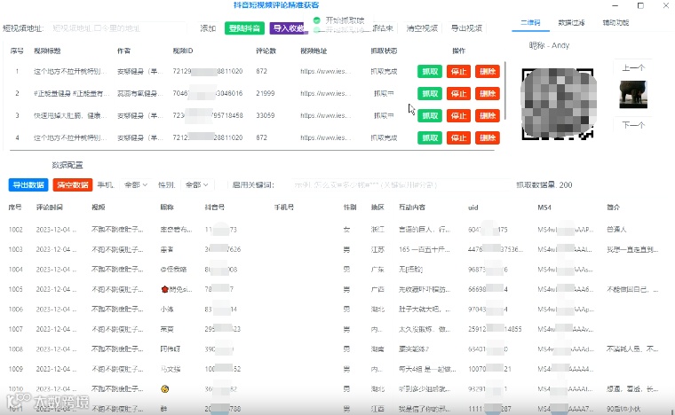Click region cell 广东 in row 1004
675x415 pixels.
pyautogui.click(x=377, y=270)
